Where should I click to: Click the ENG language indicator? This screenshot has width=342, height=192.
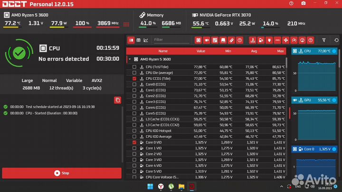[x=298, y=187]
